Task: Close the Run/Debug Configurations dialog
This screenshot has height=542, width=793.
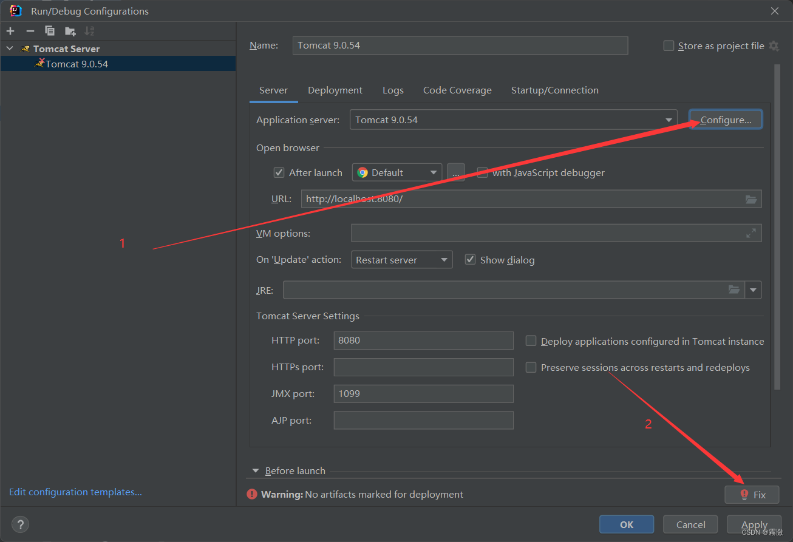Action: [775, 11]
